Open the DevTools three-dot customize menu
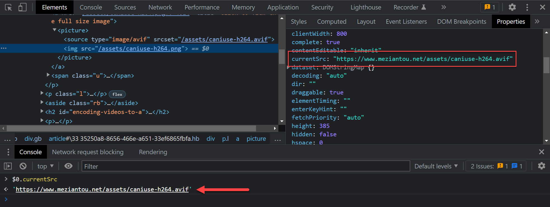Screen dimensions: 550x207 (527, 7)
